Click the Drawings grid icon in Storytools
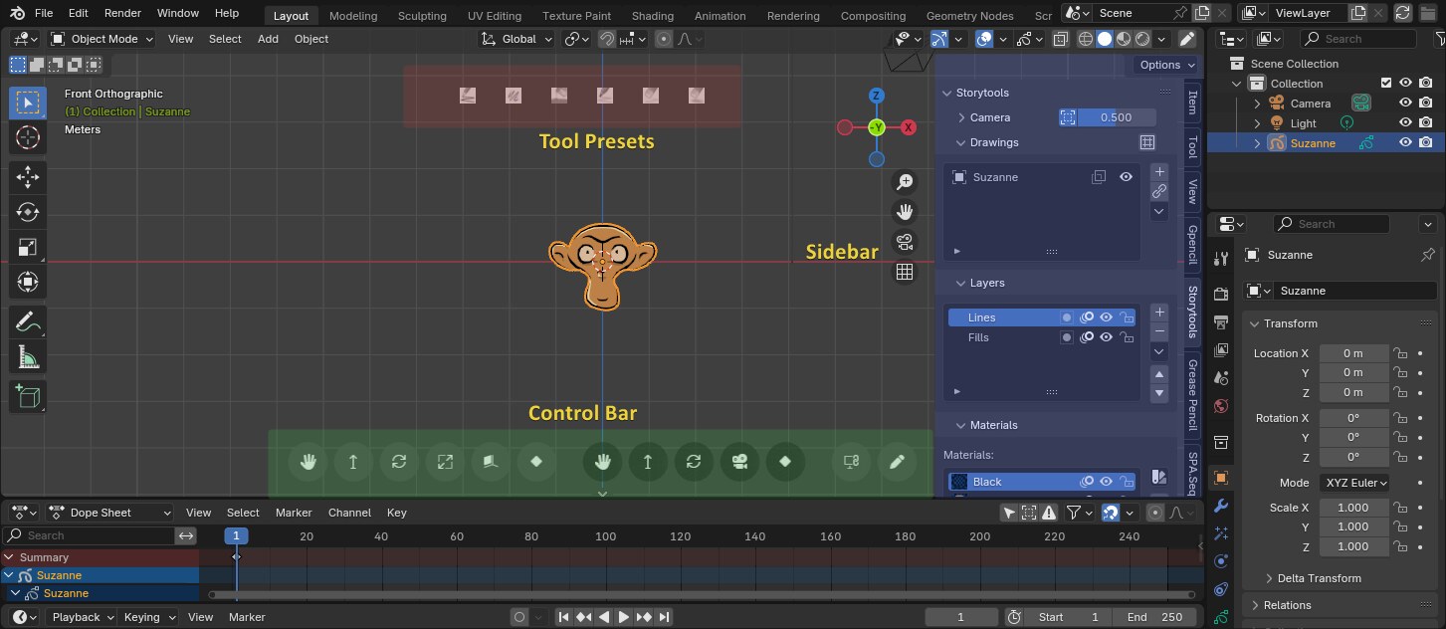 1146,142
